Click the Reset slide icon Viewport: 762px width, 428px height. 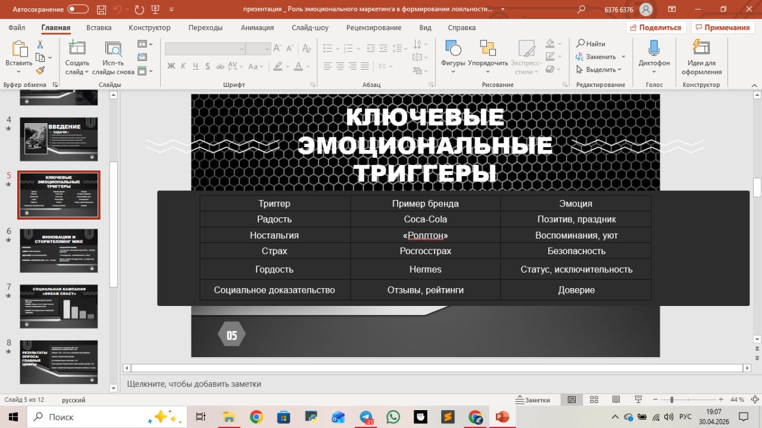coord(142,57)
